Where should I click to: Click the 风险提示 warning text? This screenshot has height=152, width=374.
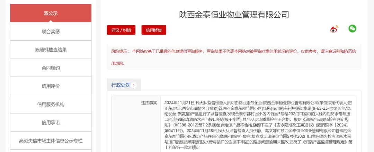(234, 57)
